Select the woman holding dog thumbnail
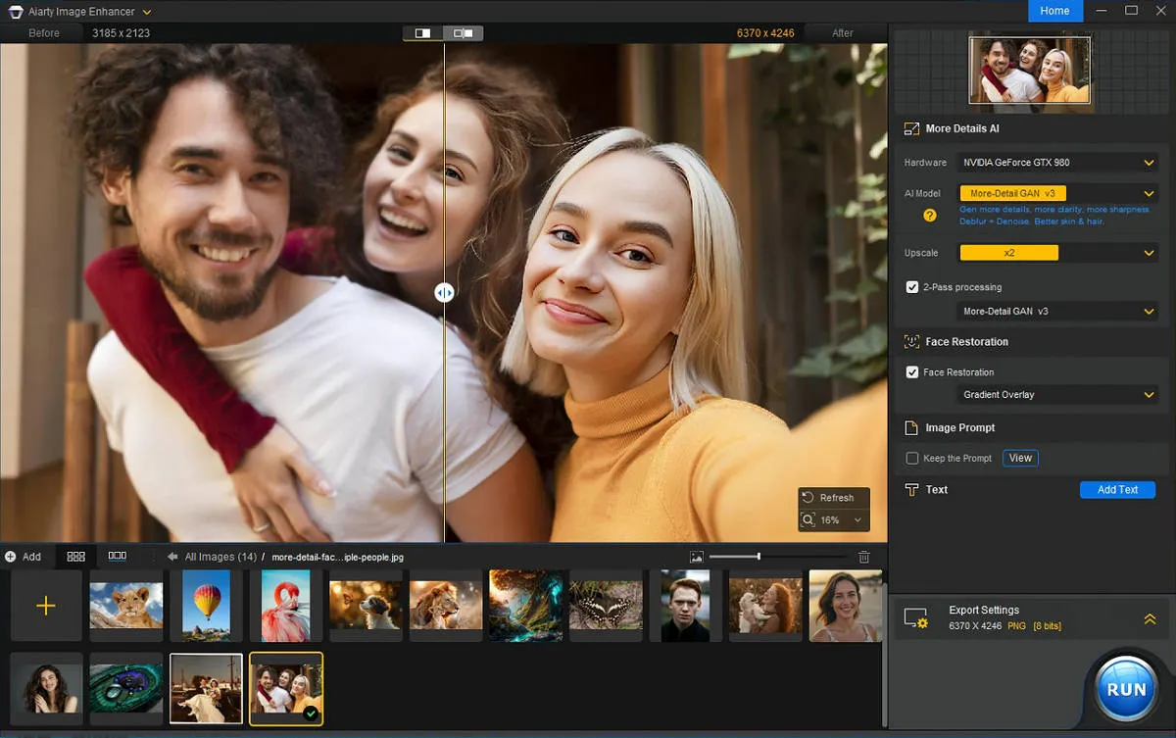 766,606
